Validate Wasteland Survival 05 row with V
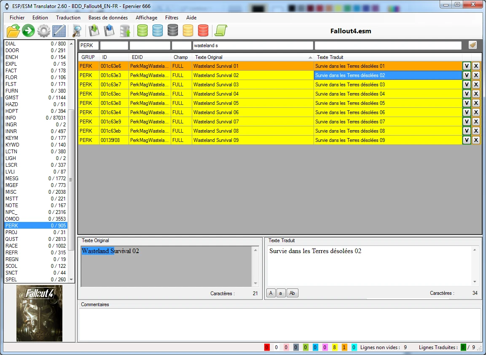Image resolution: width=486 pixels, height=355 pixels. click(x=467, y=103)
